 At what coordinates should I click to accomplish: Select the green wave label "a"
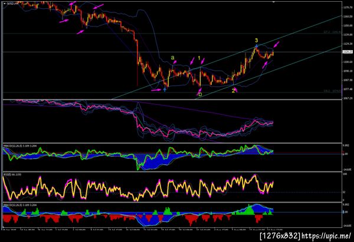(x=173, y=58)
